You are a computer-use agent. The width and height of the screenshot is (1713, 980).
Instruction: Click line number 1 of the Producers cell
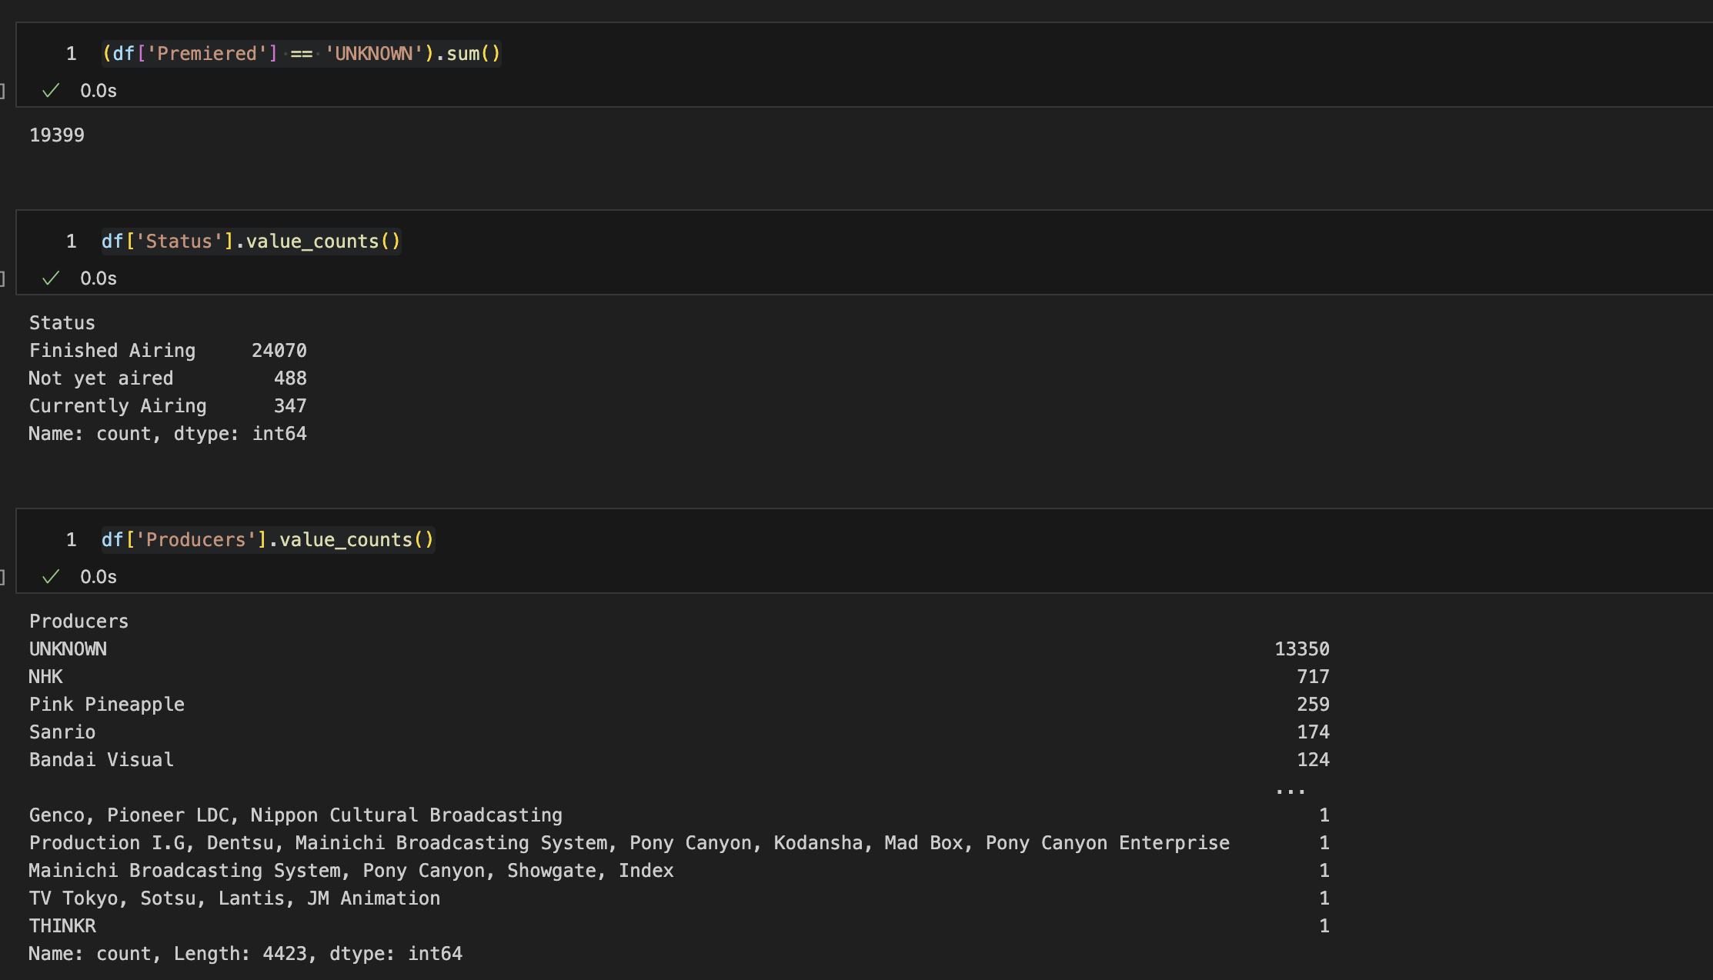tap(72, 540)
